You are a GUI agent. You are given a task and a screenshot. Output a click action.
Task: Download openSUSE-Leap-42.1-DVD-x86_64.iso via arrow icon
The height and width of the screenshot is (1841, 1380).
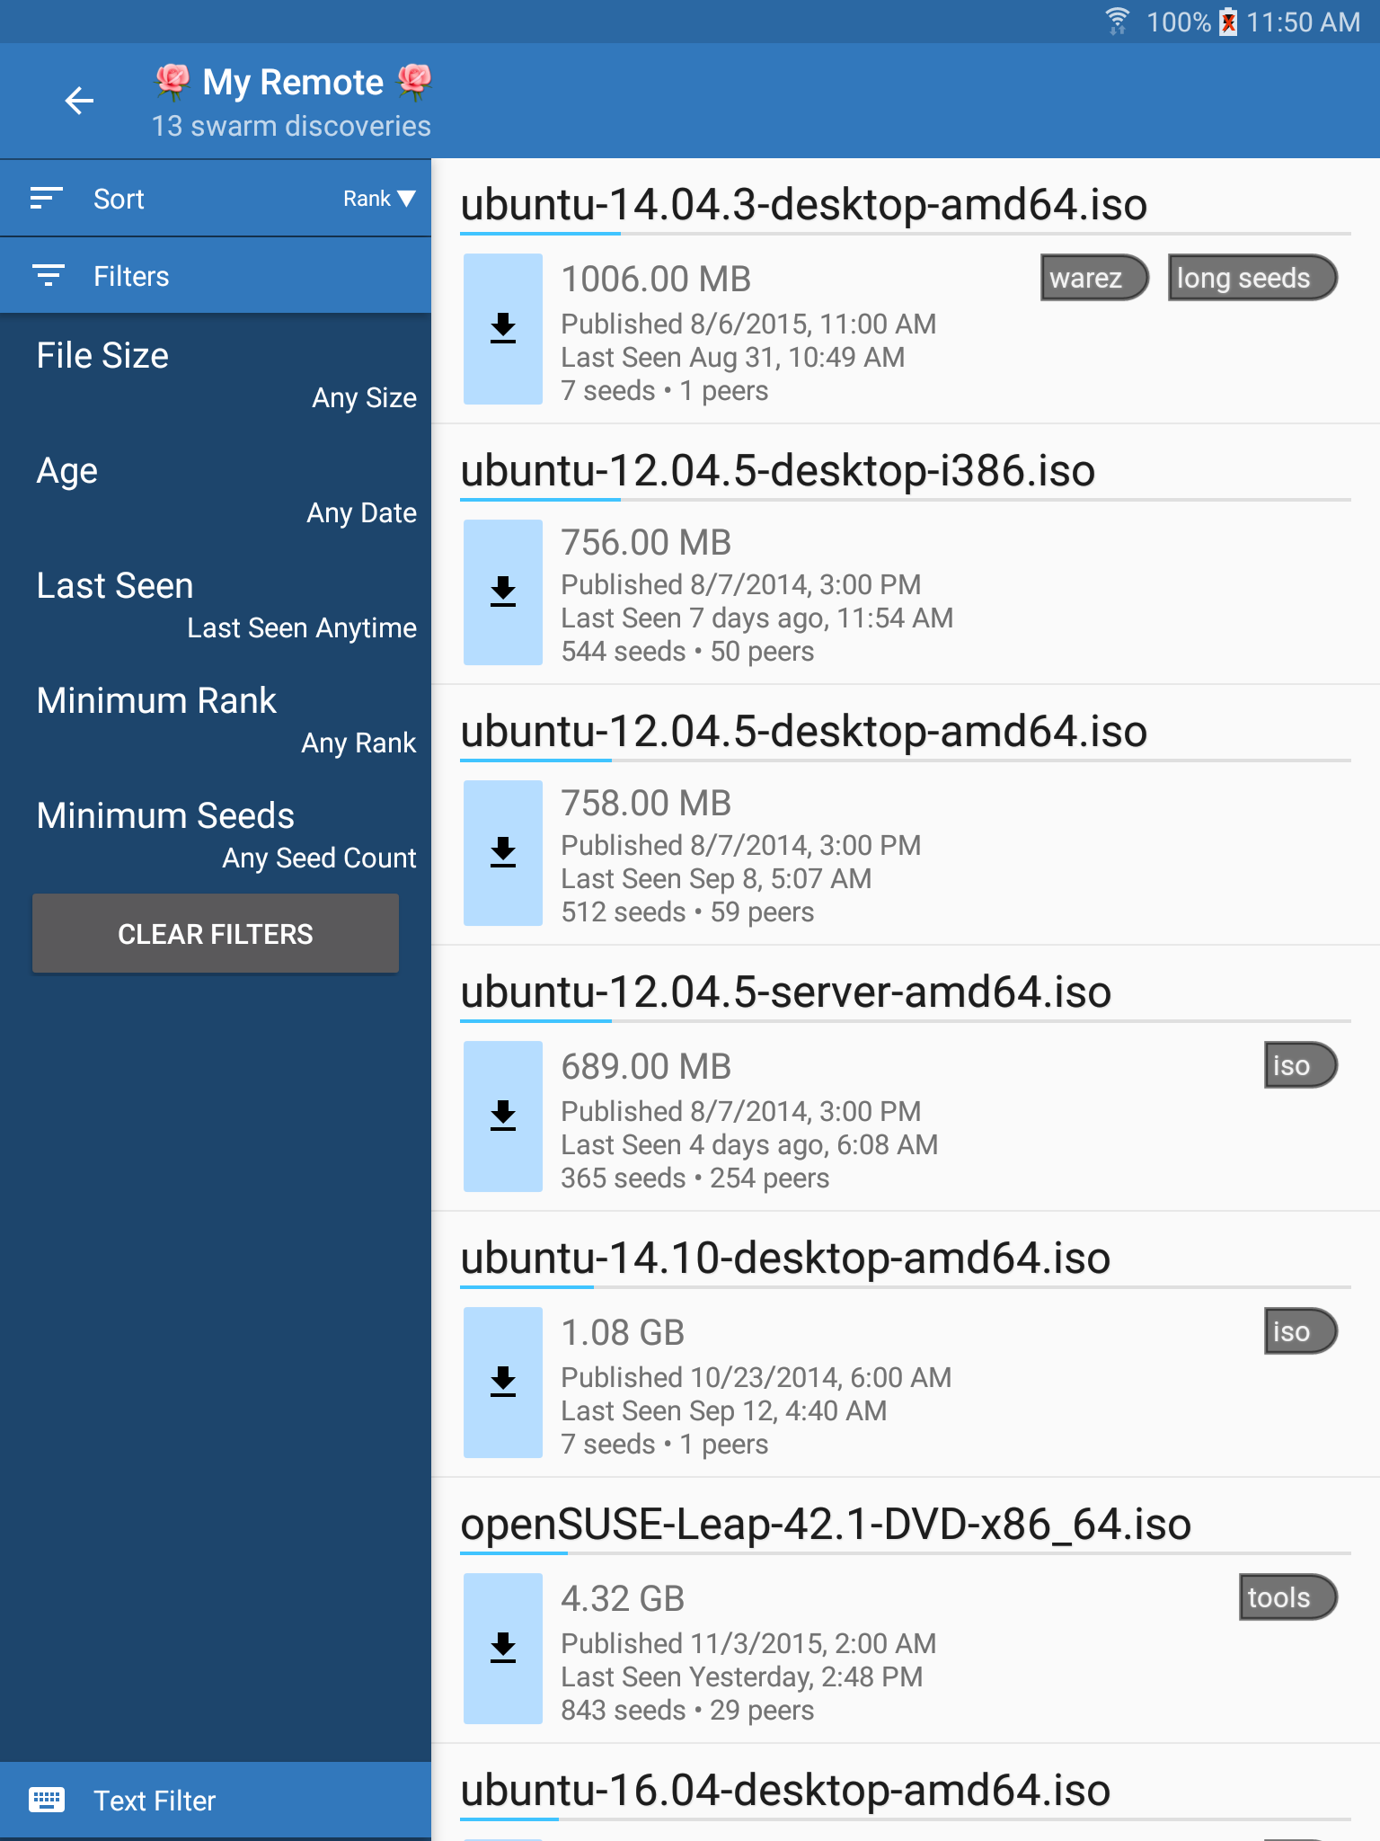click(503, 1649)
